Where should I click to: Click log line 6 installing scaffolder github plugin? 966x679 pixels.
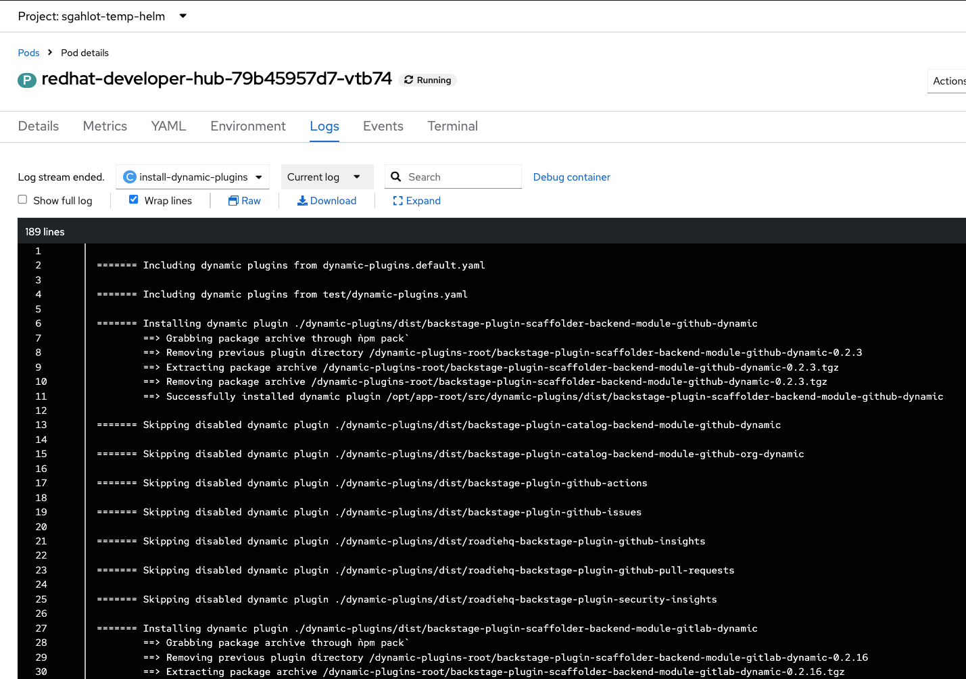click(x=427, y=324)
